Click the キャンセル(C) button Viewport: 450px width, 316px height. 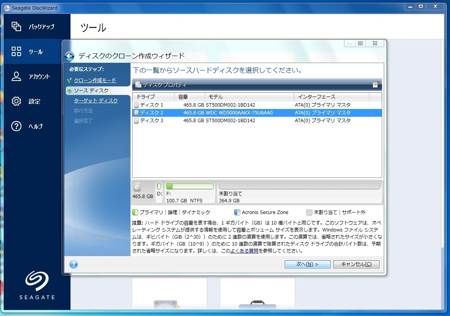coord(356,264)
